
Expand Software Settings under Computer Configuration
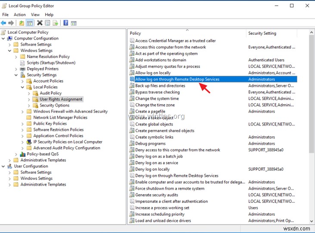[x=9, y=45]
